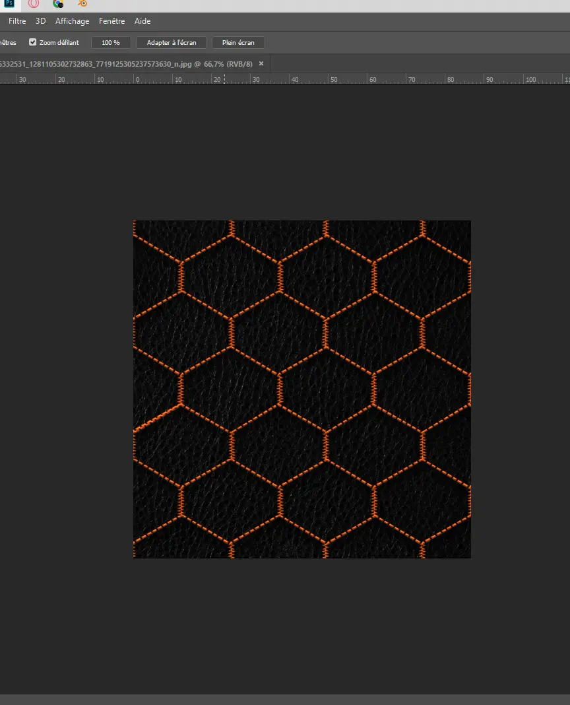Set zoom with the 100 % button
The image size is (570, 705).
click(x=111, y=43)
